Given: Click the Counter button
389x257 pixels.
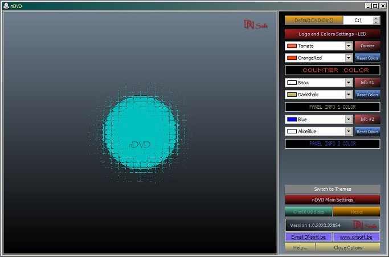Looking at the screenshot, I should coord(367,46).
